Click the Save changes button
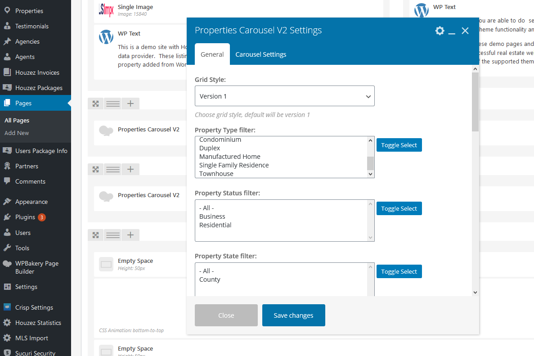This screenshot has width=534, height=356. [294, 315]
